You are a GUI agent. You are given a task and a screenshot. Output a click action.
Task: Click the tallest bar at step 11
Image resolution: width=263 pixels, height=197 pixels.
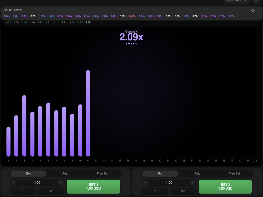coord(88,113)
